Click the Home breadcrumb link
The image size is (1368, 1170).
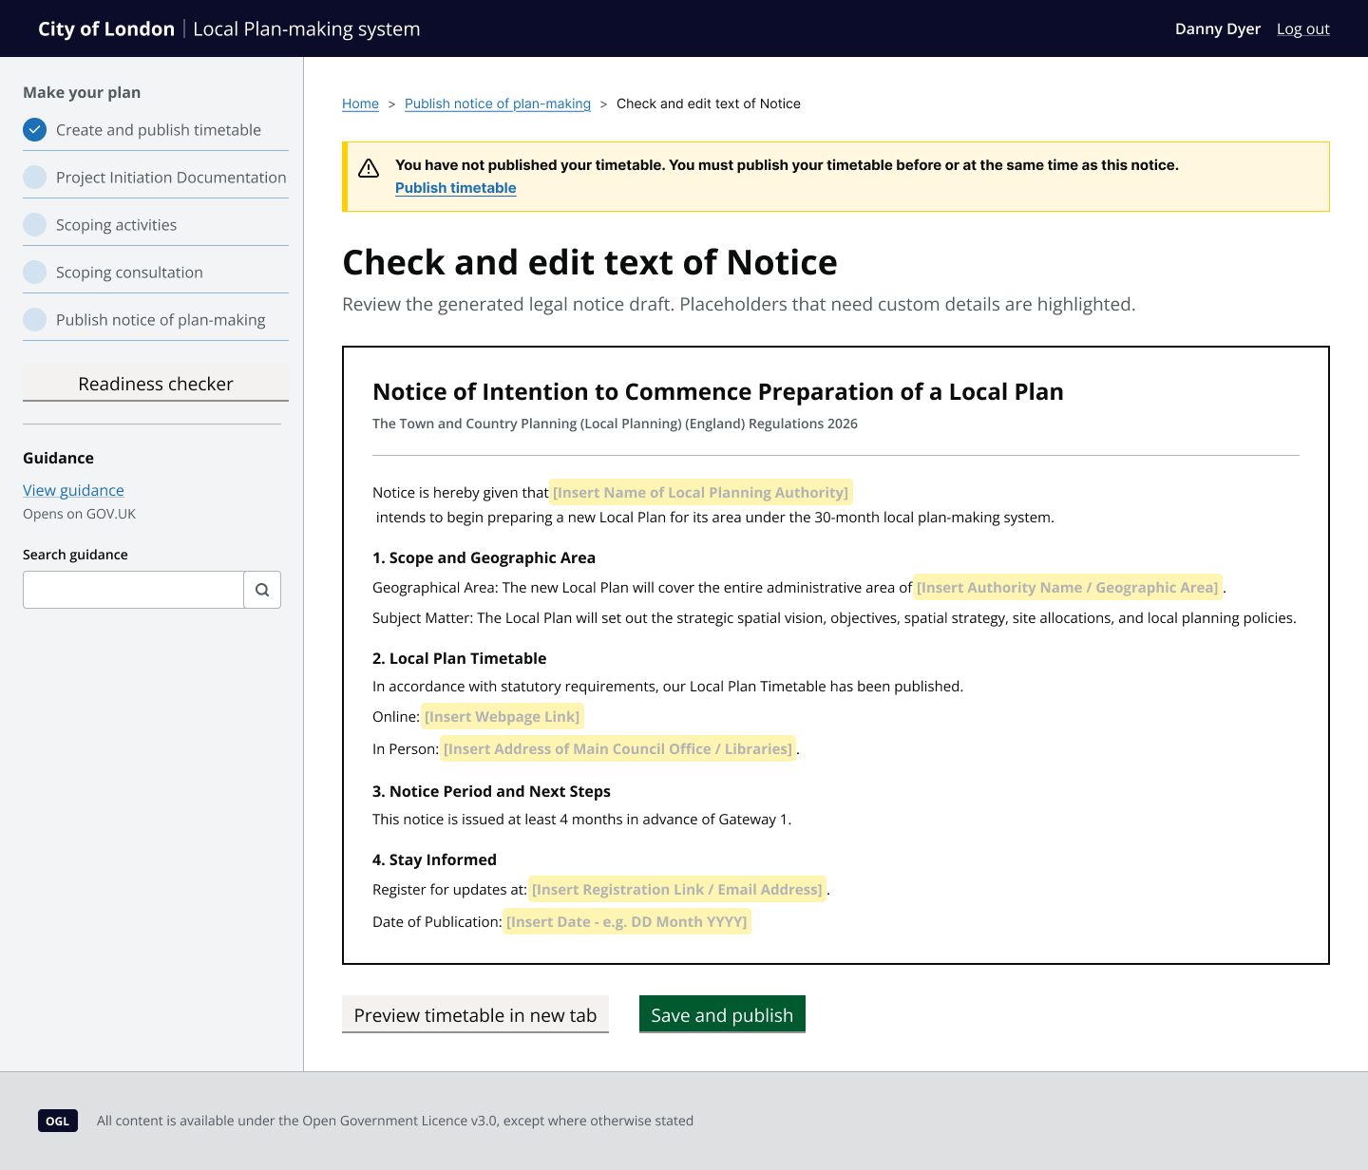point(360,104)
